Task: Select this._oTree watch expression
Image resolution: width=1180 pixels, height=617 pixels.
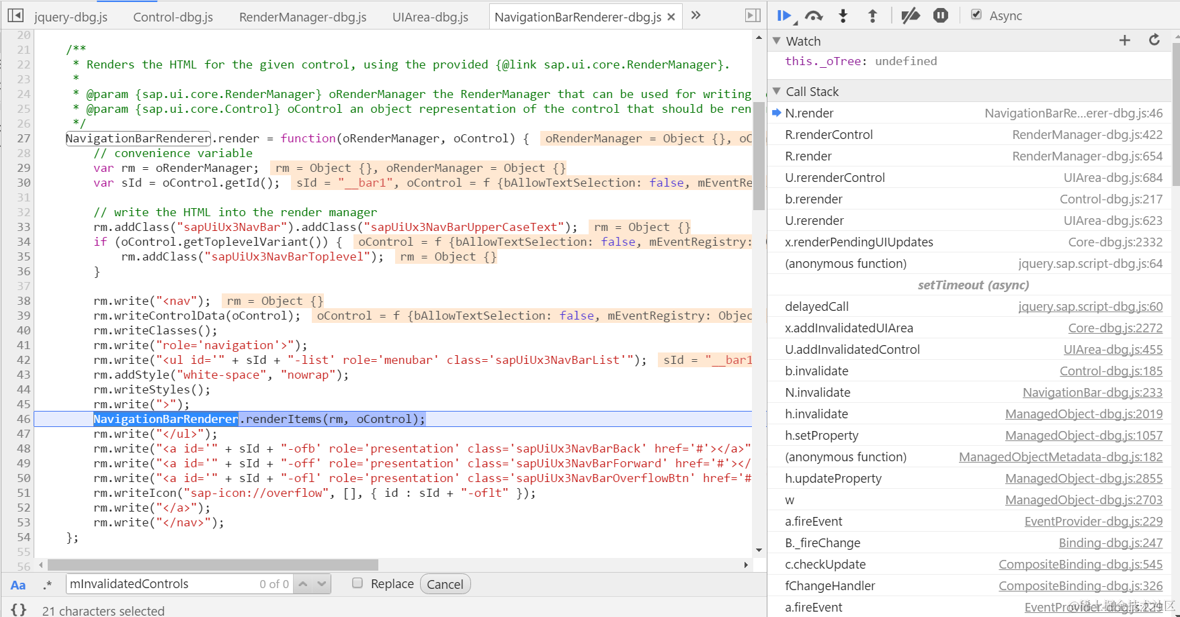Action: click(861, 61)
